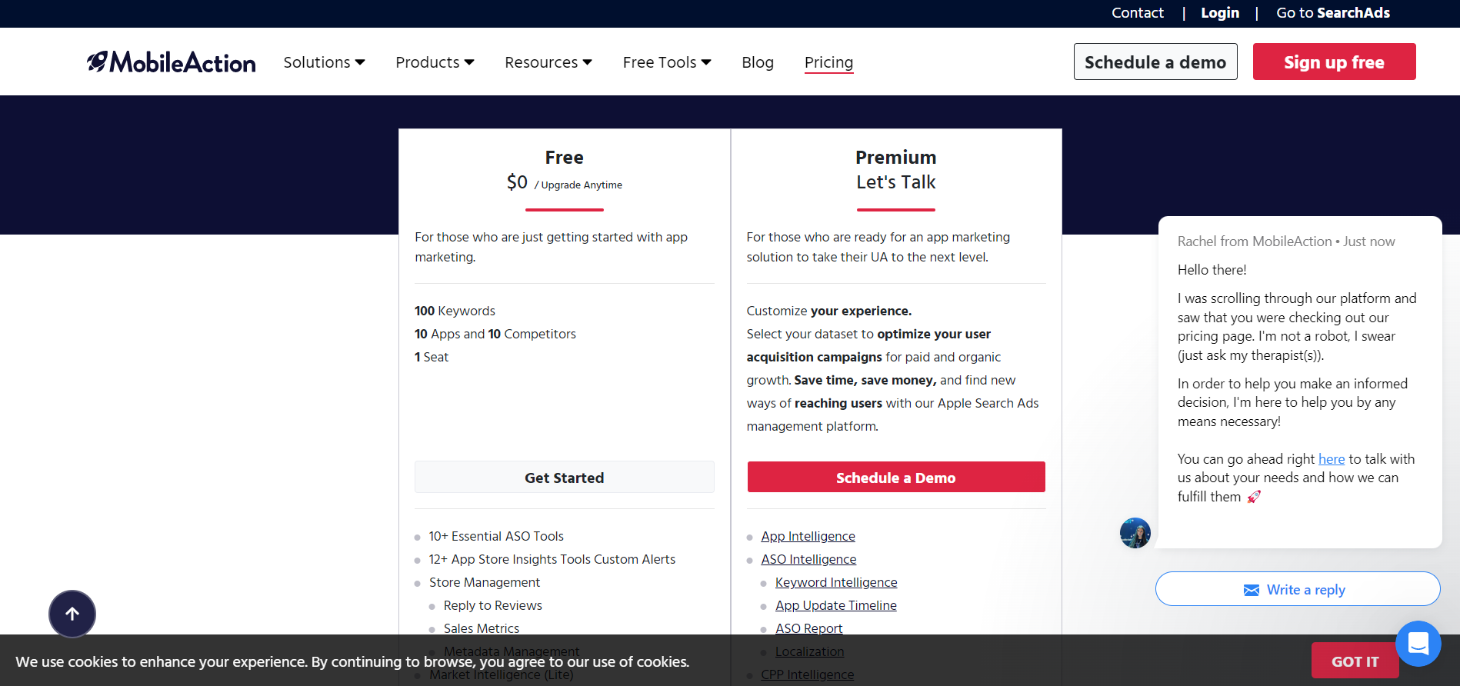
Task: Click the red Schedule a Demo button
Action: [895, 478]
